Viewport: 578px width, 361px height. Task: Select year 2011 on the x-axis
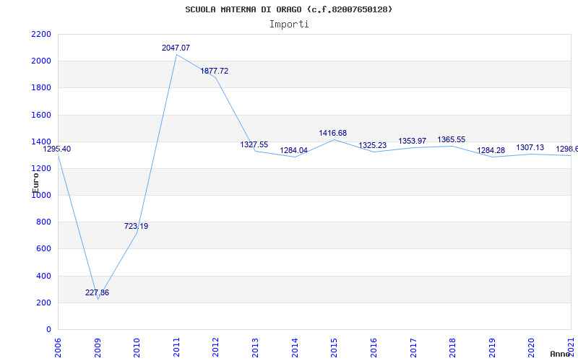176,345
